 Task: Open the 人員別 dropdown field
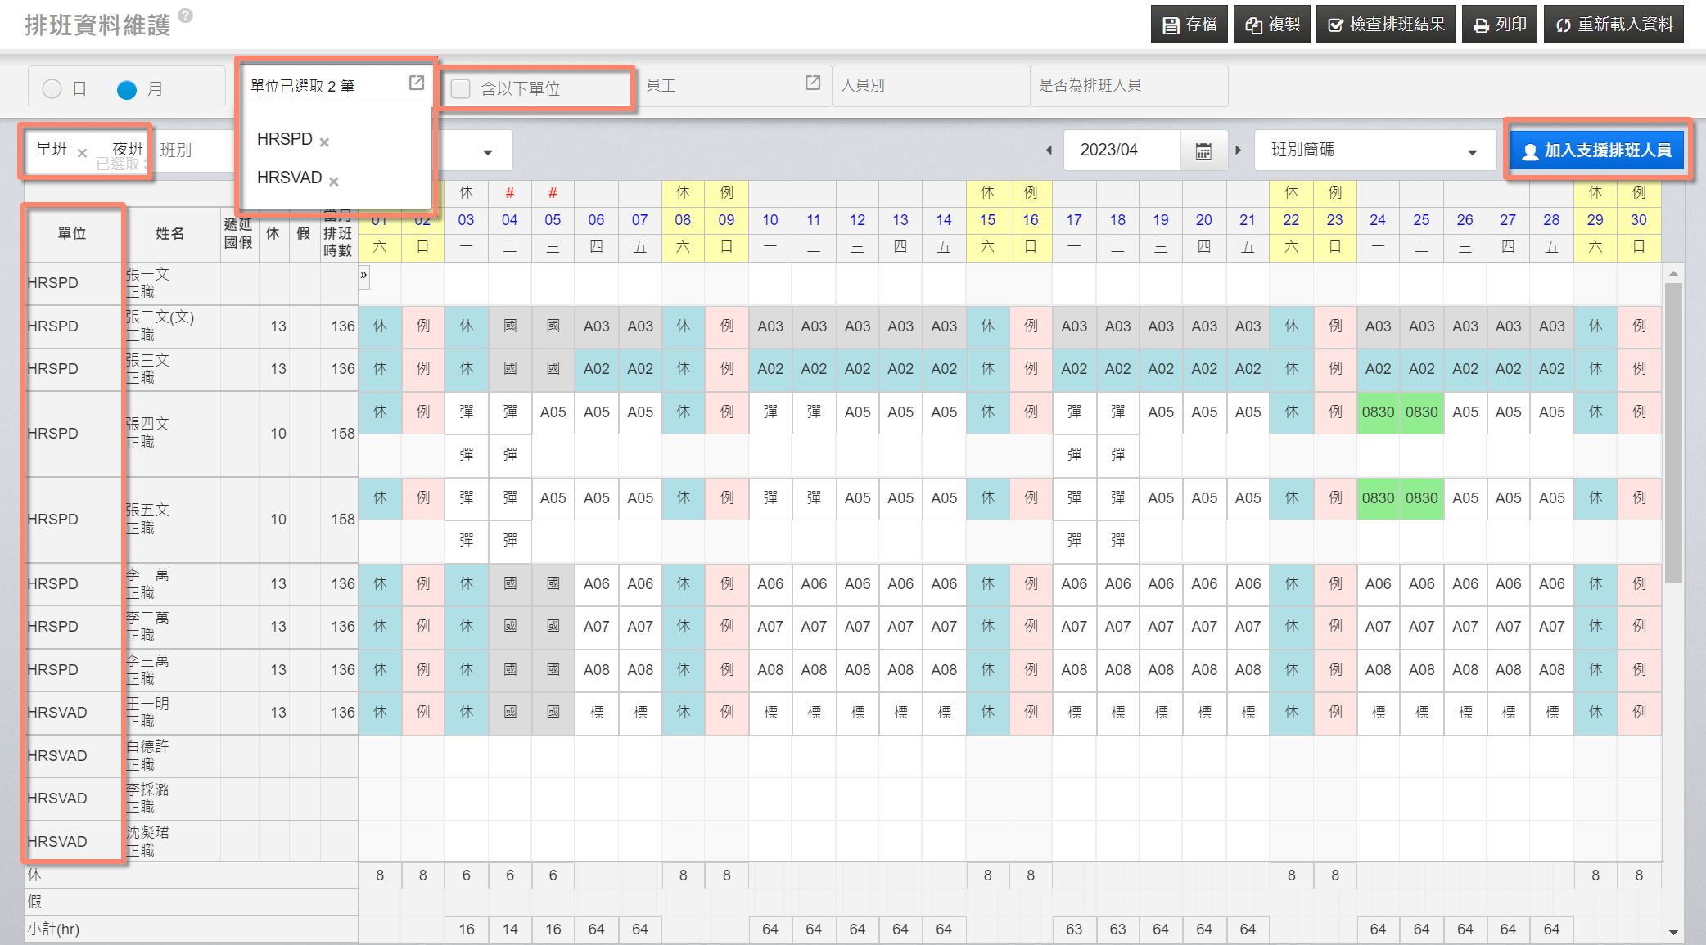click(x=930, y=85)
